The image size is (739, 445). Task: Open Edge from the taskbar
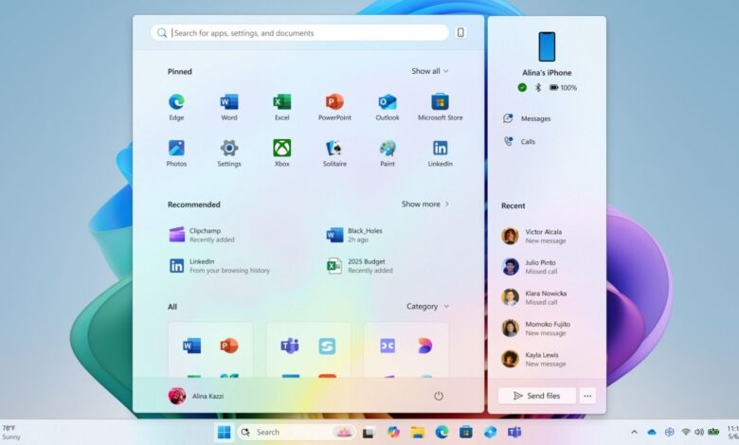click(442, 432)
